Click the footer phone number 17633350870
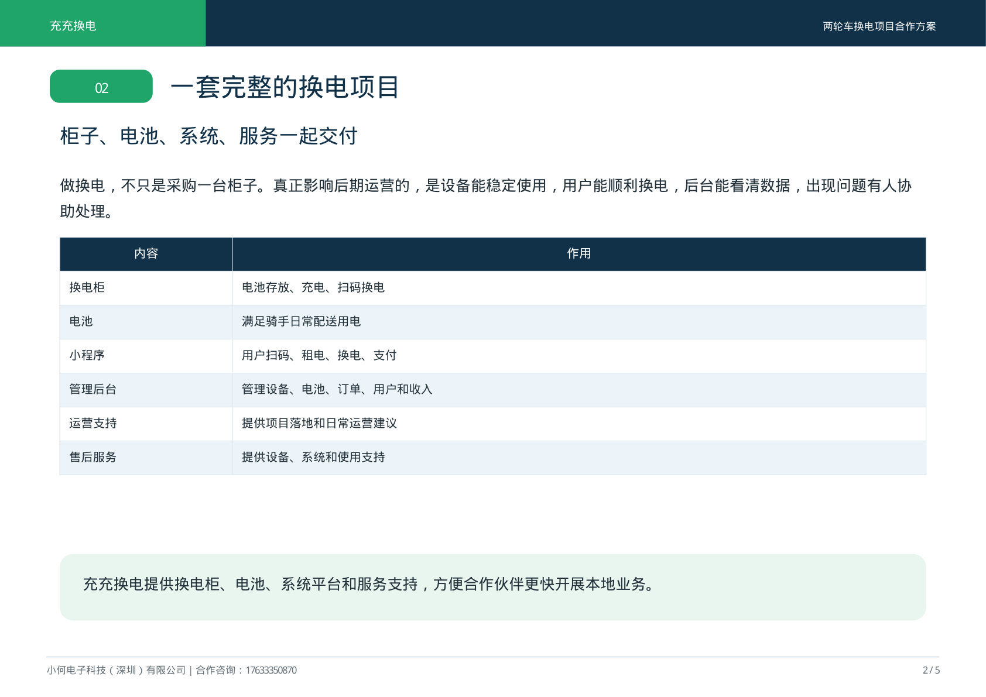 (x=271, y=670)
